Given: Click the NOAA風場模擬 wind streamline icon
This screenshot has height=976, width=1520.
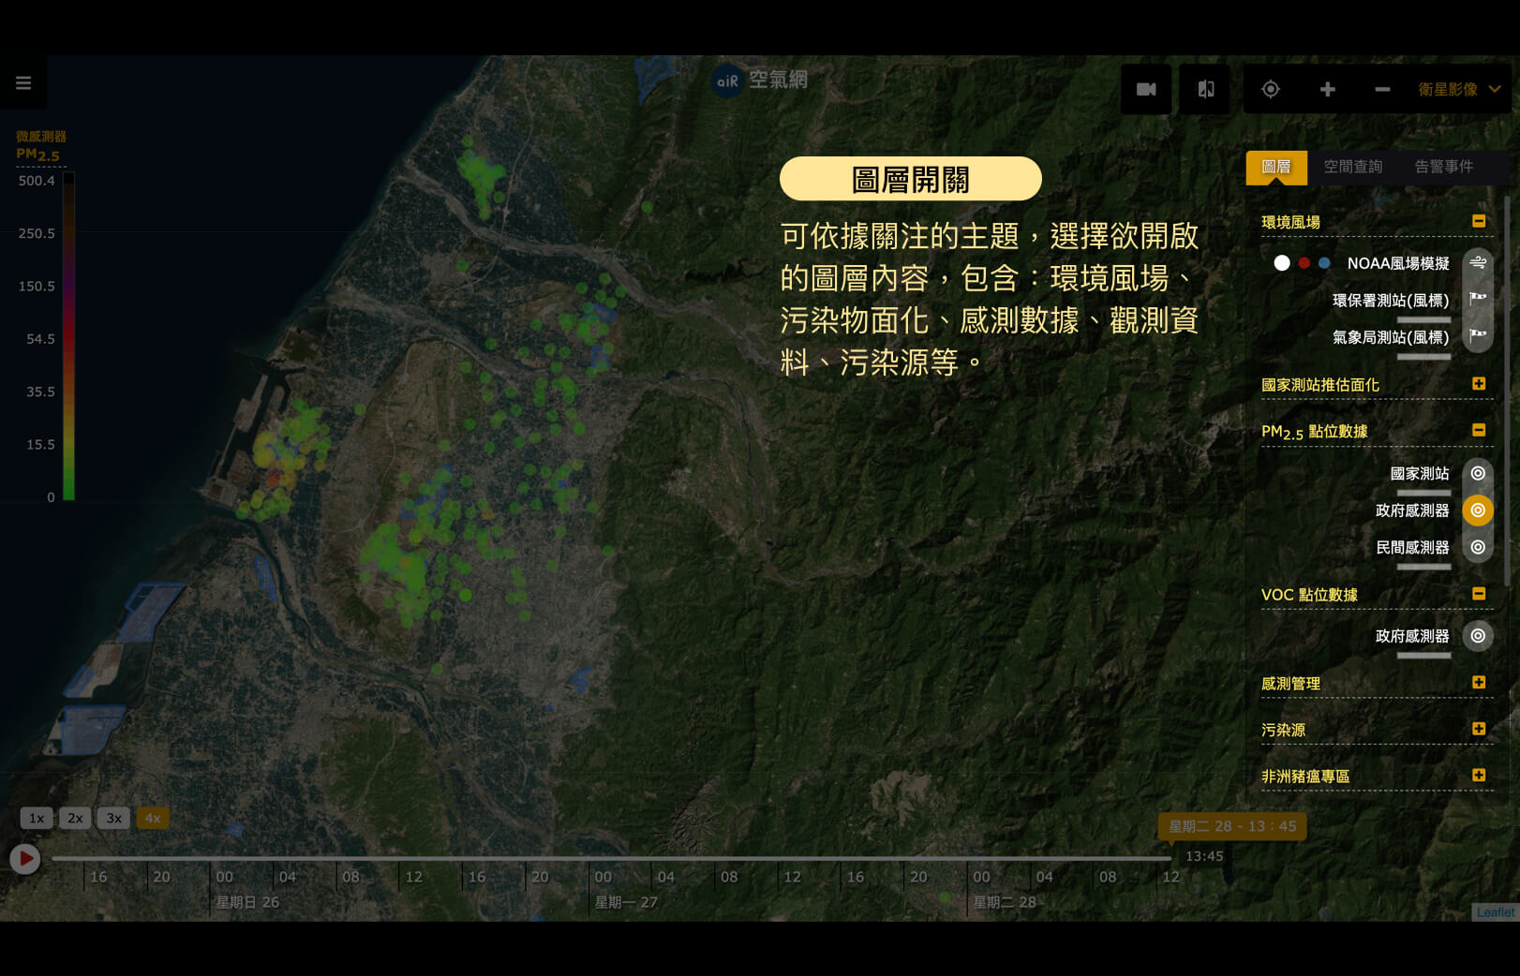Looking at the screenshot, I should [x=1478, y=263].
